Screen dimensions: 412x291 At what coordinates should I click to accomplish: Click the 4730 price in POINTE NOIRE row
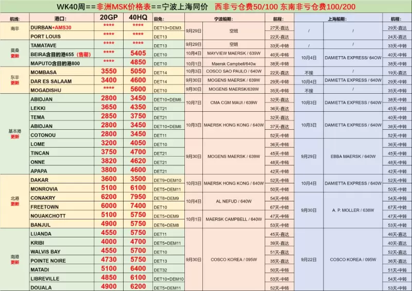click(109, 260)
